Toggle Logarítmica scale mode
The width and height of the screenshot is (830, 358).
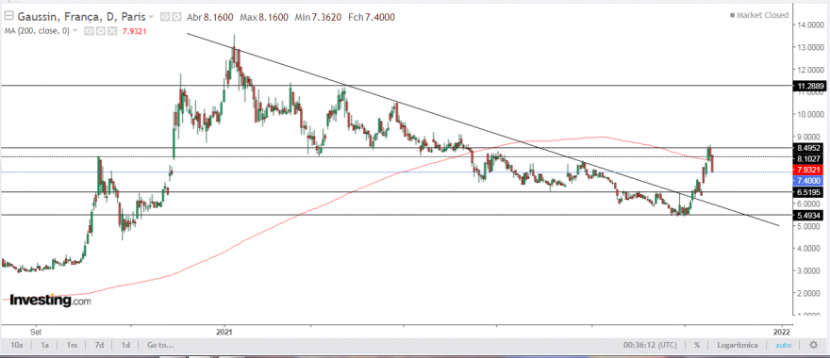pyautogui.click(x=738, y=345)
